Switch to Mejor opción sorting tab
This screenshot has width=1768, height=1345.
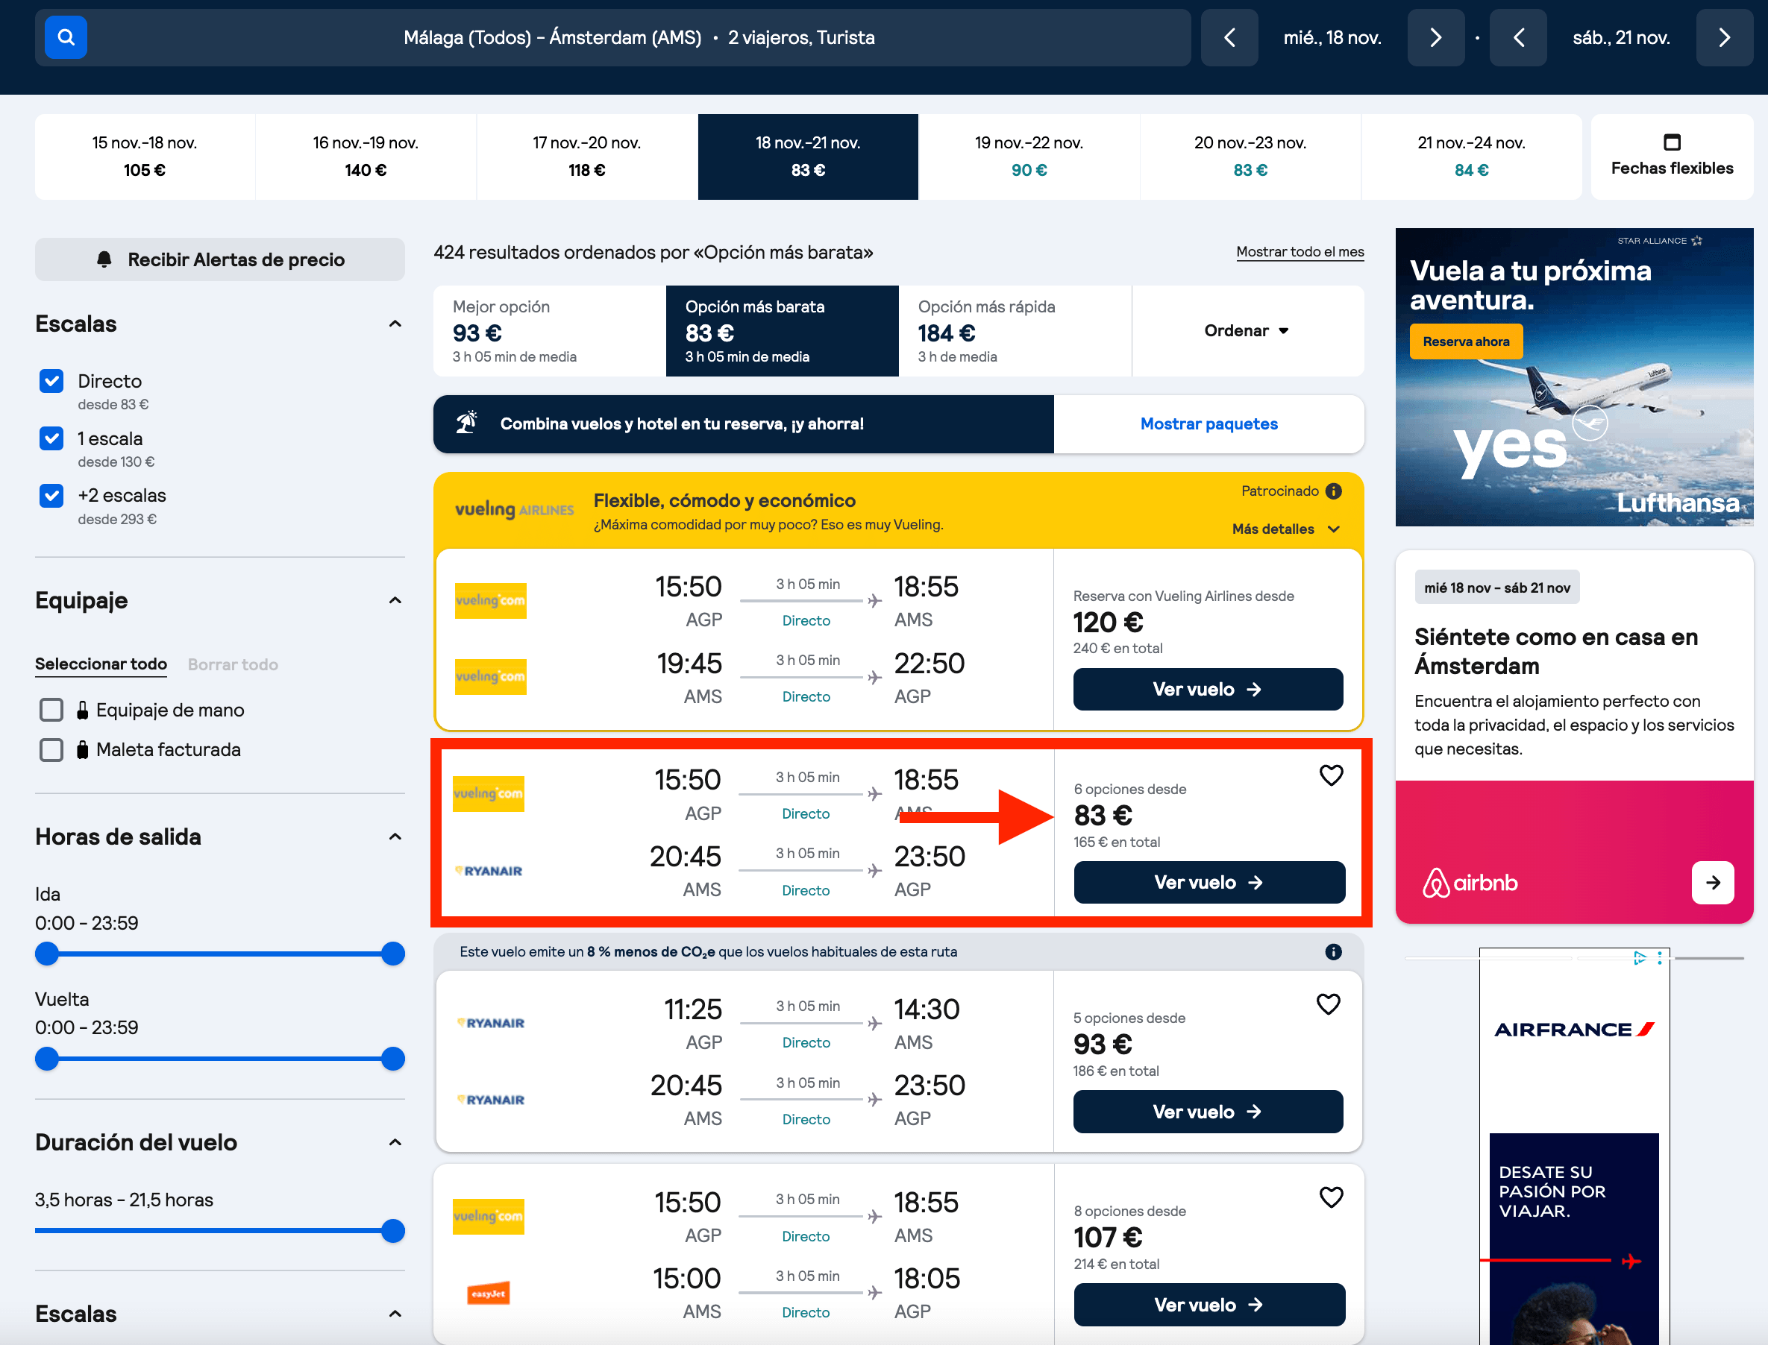(550, 330)
